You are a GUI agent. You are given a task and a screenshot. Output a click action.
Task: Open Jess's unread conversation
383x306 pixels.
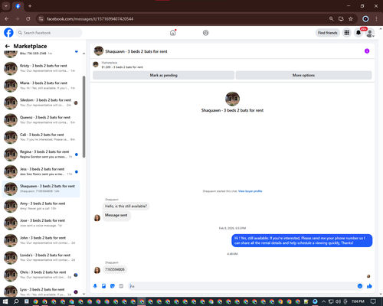[41, 171]
